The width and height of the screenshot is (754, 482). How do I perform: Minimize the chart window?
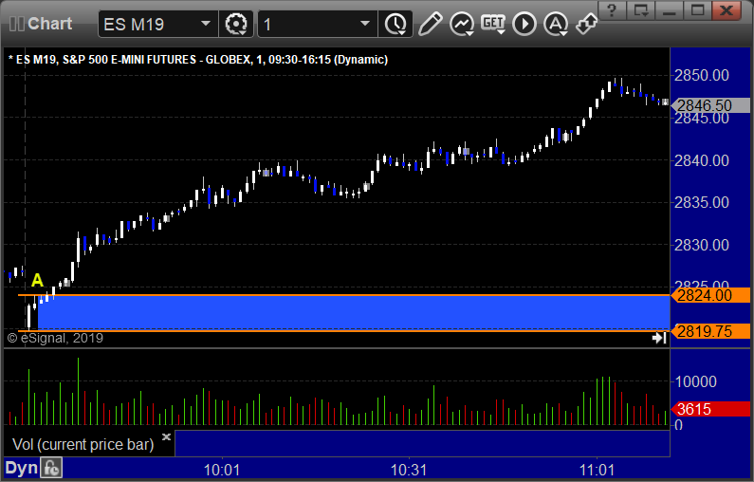pyautogui.click(x=670, y=10)
